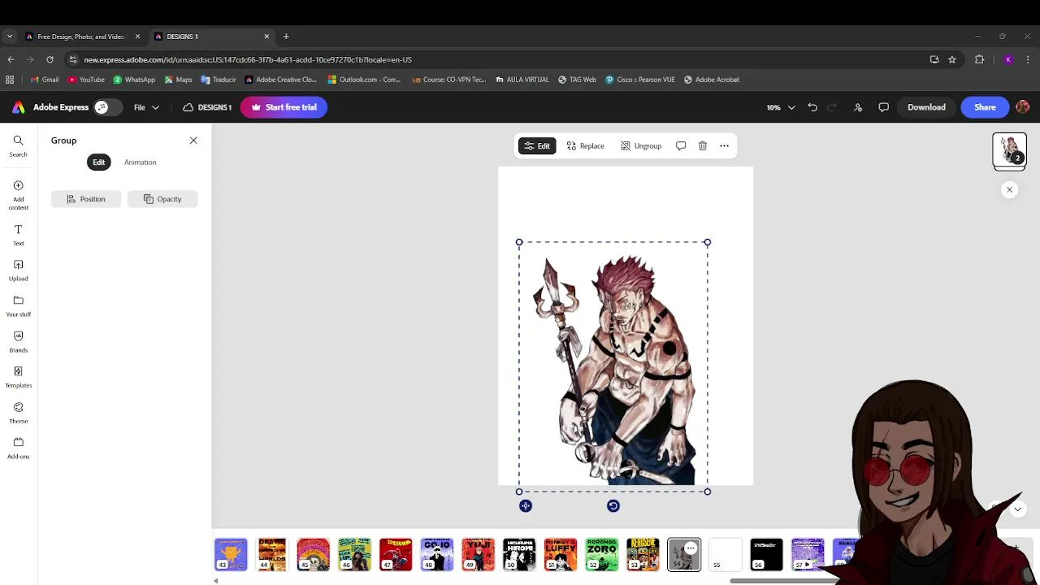Undo the last action
Viewport: 1040px width, 585px height.
point(812,107)
